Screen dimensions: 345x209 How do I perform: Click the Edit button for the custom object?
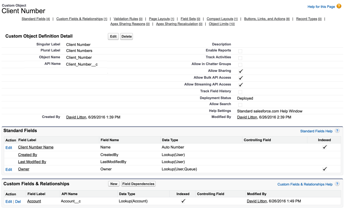[113, 37]
